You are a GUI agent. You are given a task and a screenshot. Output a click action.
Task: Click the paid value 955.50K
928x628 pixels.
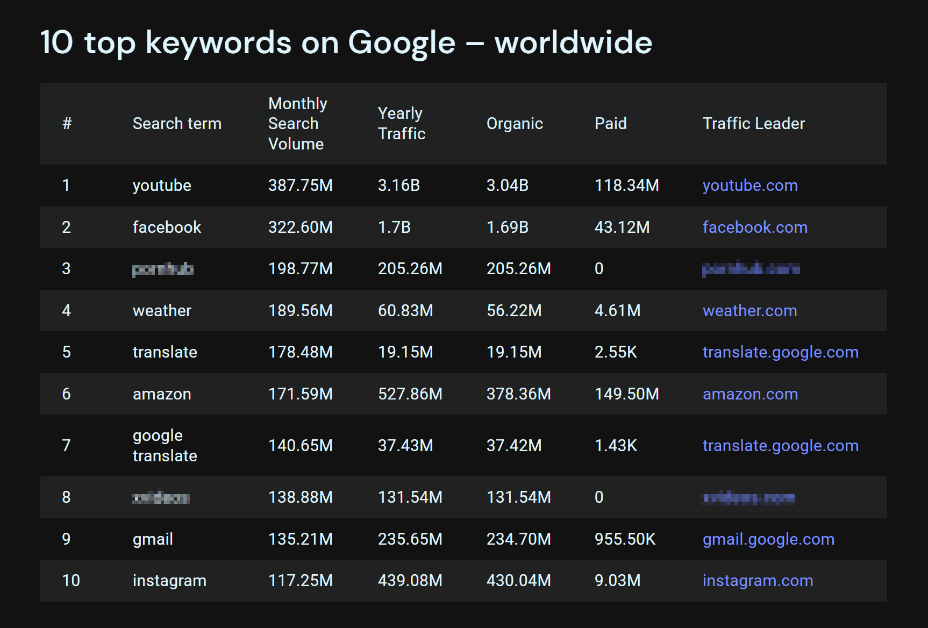[x=625, y=539]
